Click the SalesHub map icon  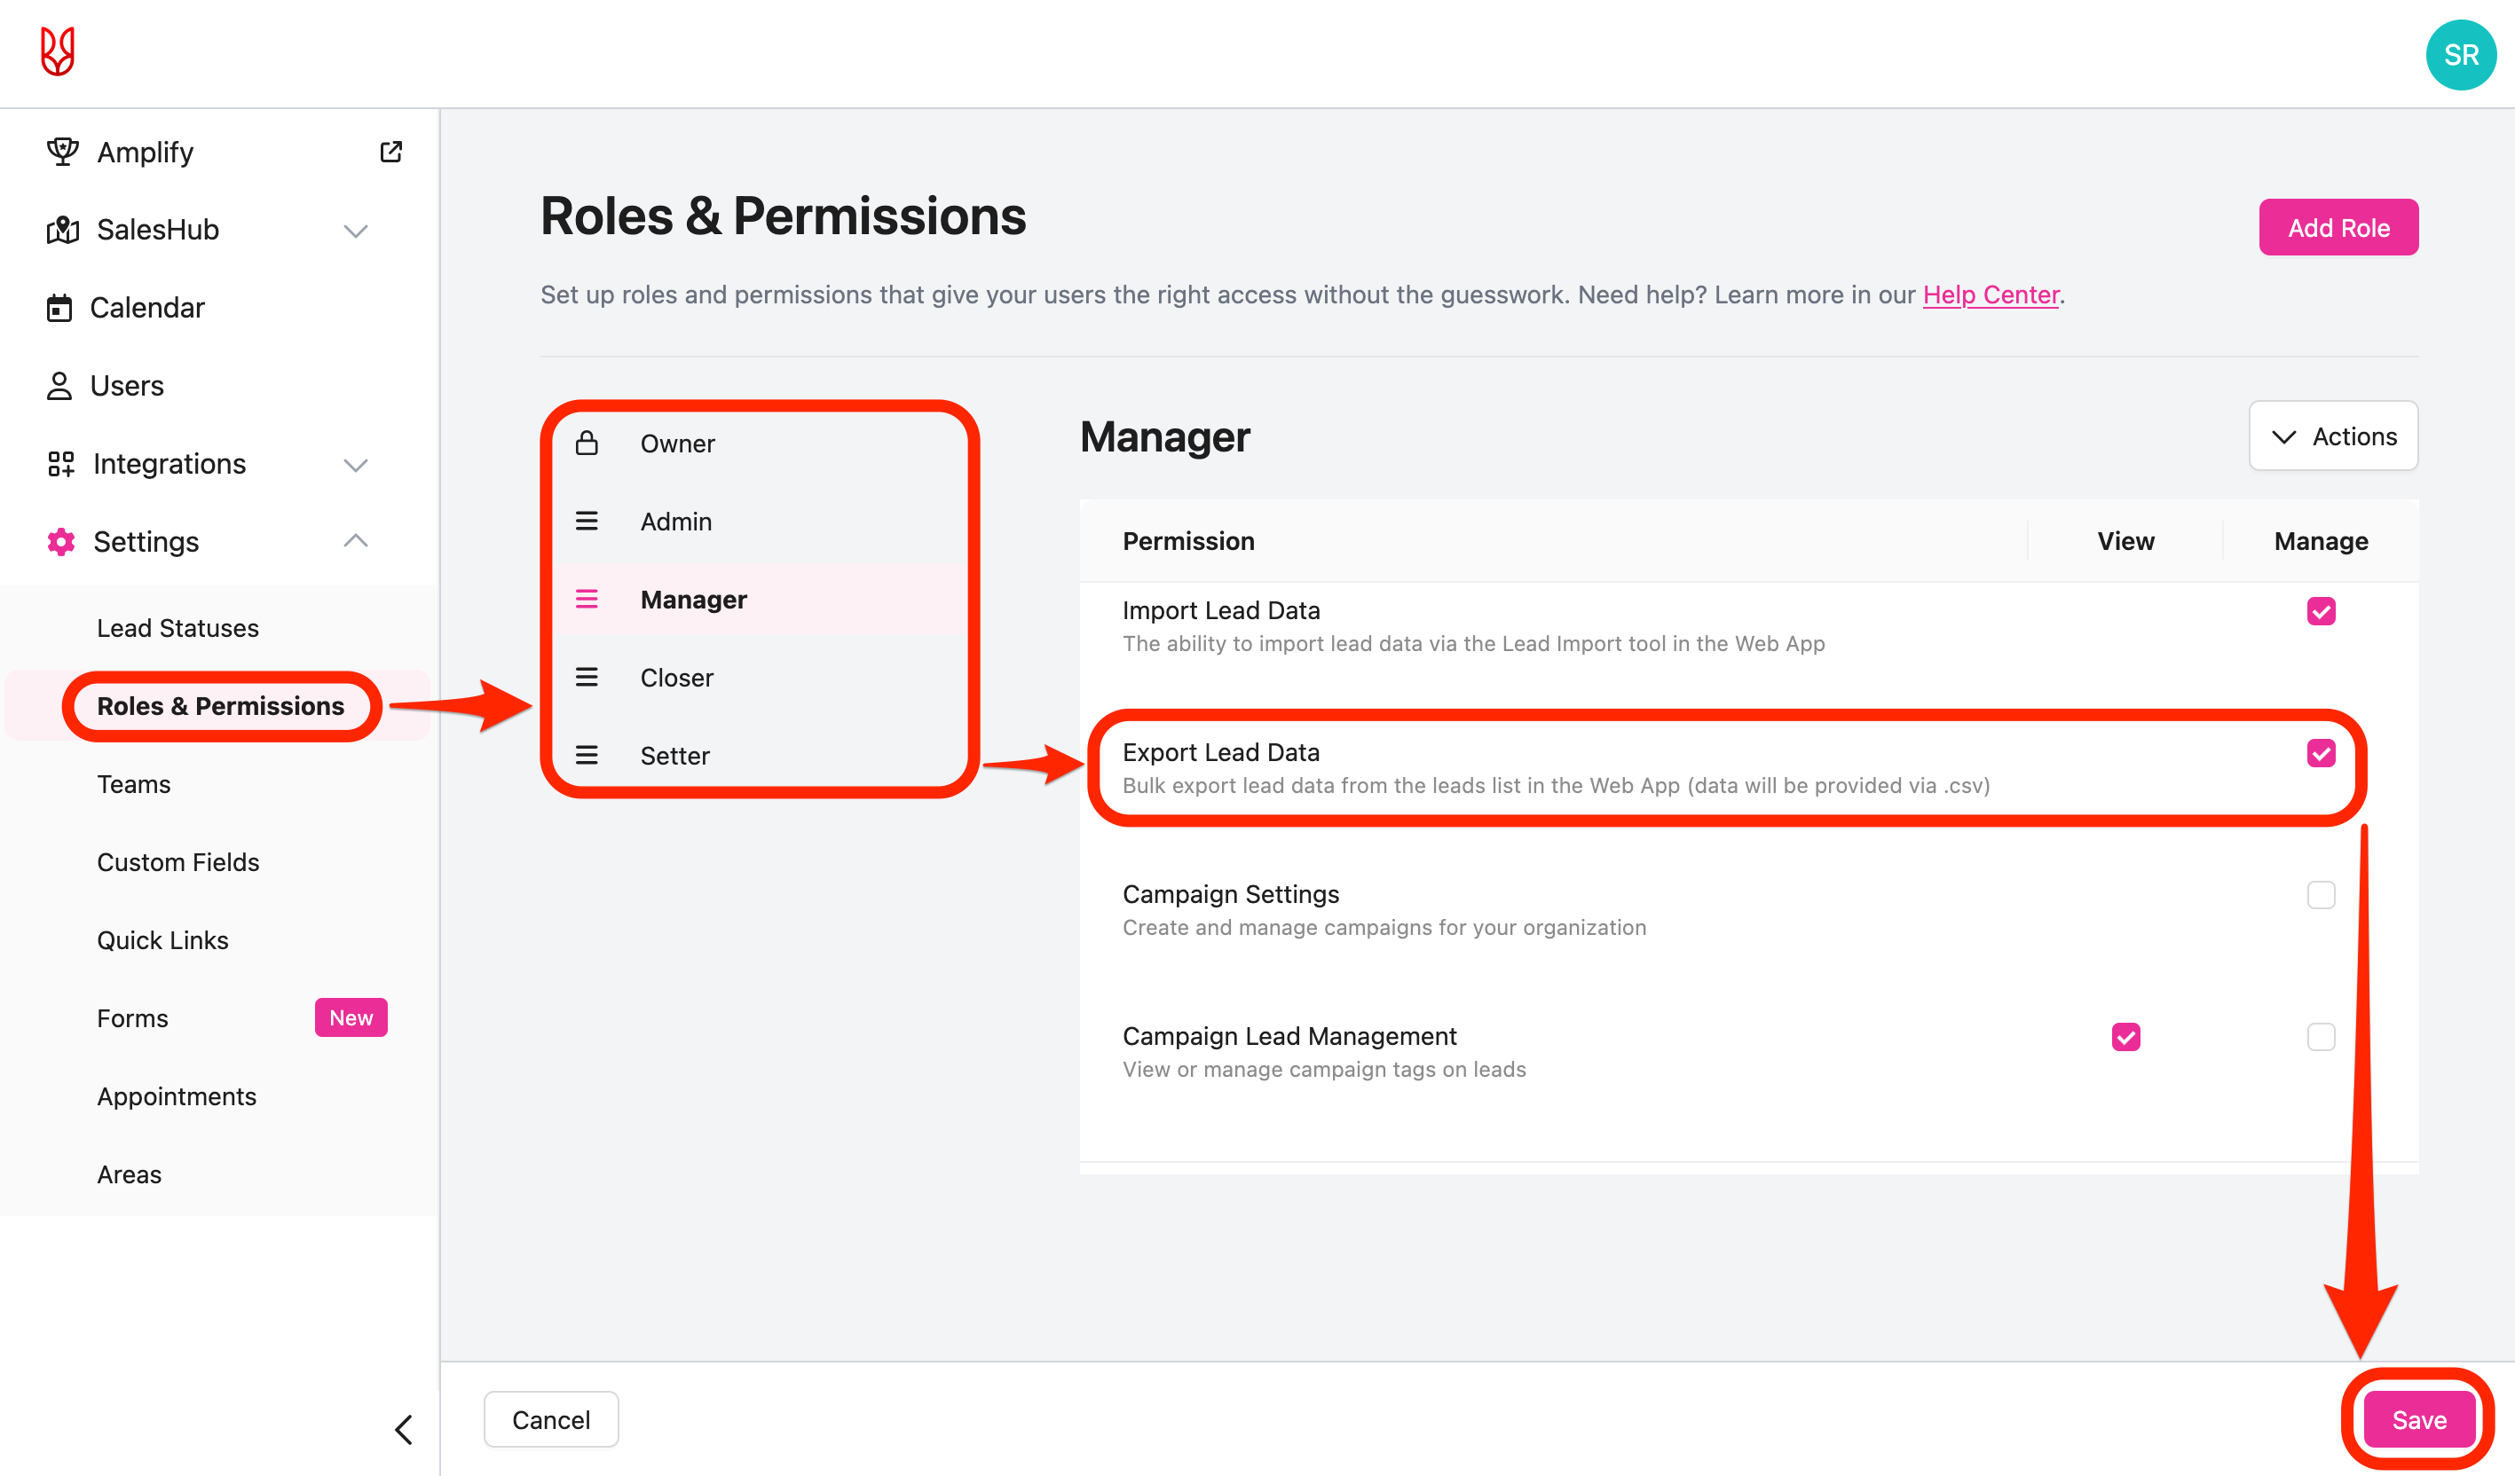tap(62, 231)
